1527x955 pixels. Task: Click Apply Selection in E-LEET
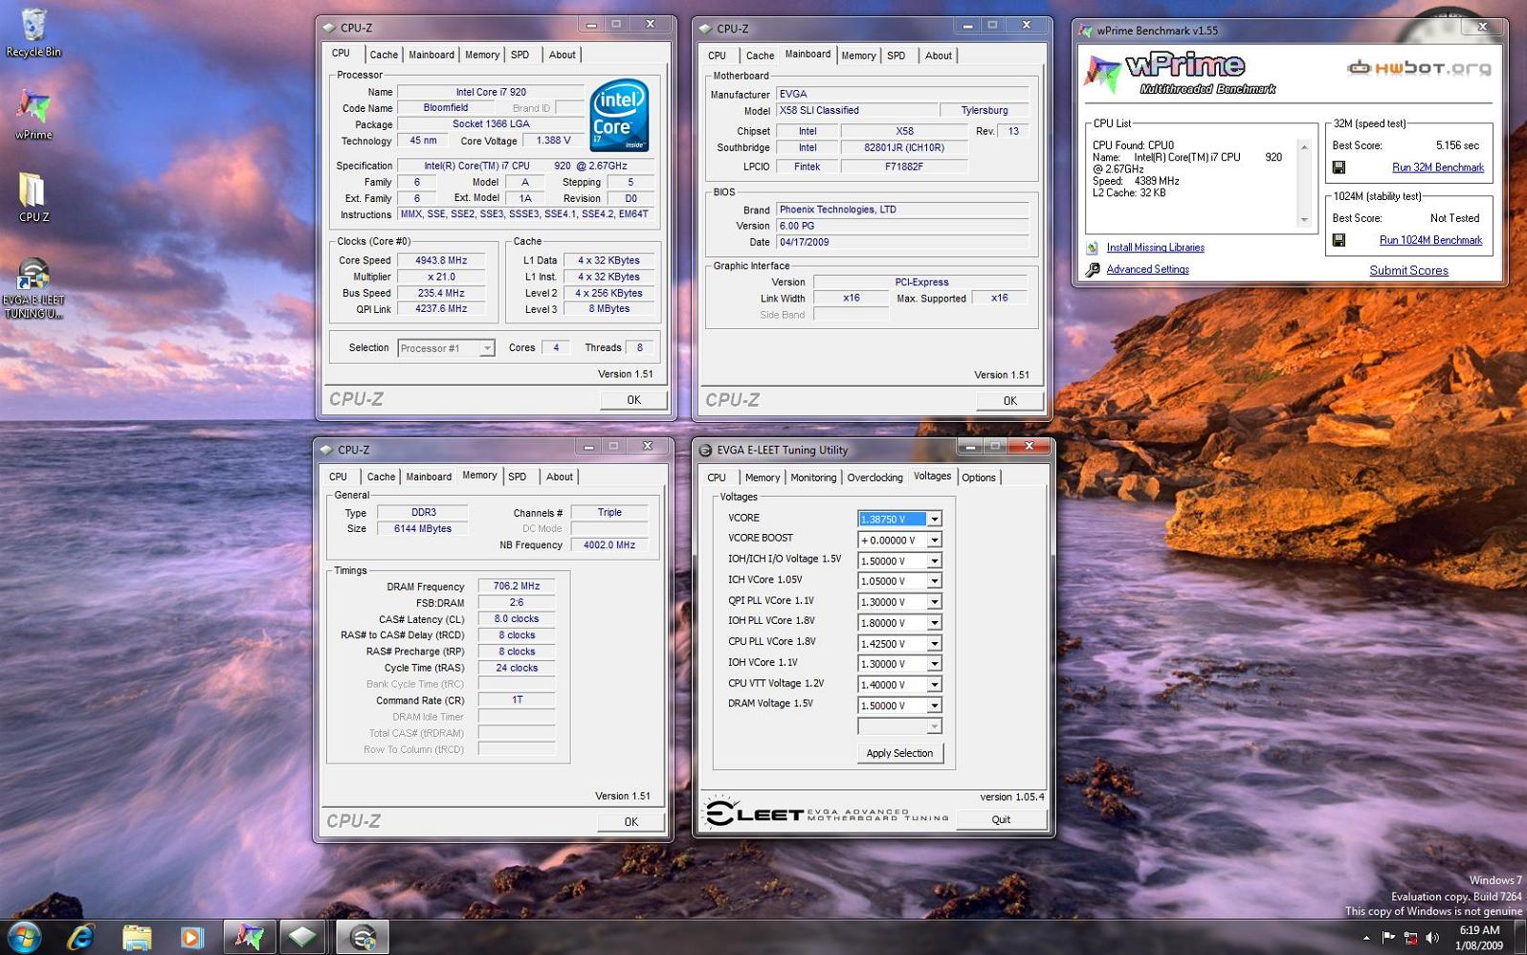[x=899, y=754]
